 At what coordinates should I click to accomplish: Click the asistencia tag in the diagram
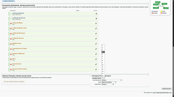(156, 4)
